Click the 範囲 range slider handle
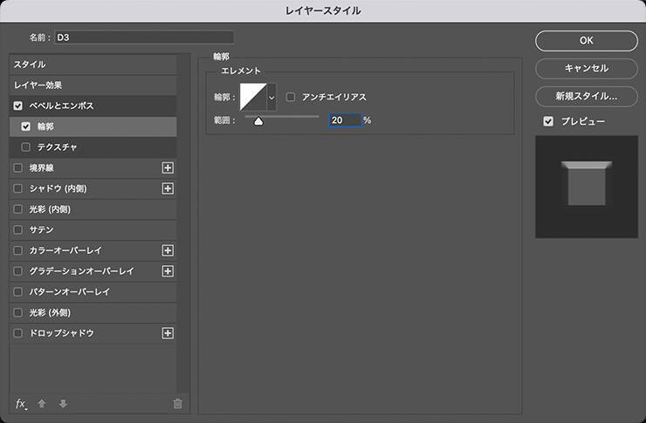 [x=258, y=121]
